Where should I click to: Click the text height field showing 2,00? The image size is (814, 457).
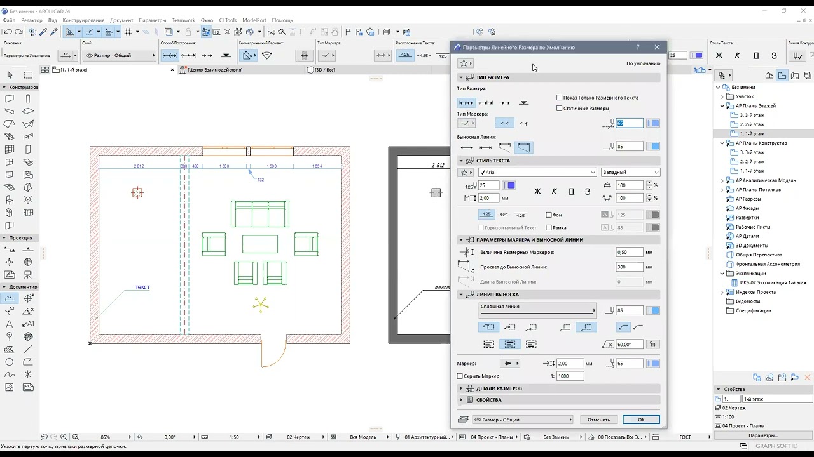pyautogui.click(x=488, y=198)
